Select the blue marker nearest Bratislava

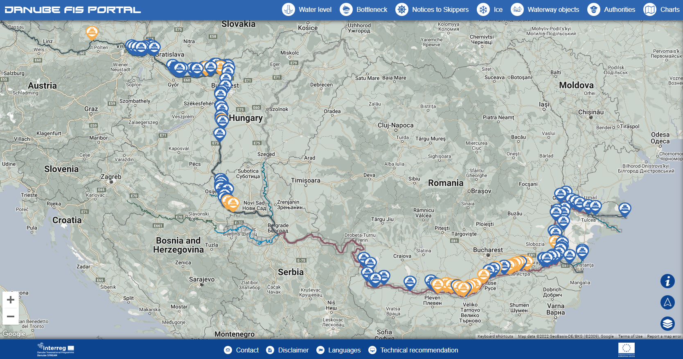pyautogui.click(x=154, y=48)
